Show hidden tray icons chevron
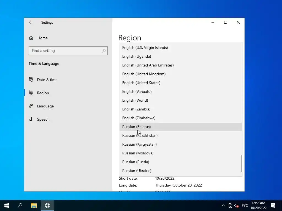Screen dimensions: 282x211 click(x=223, y=206)
